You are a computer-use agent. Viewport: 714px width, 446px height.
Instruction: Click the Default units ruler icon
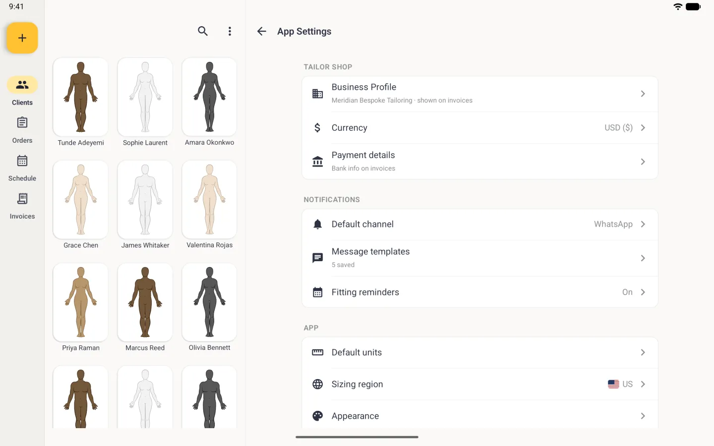pos(318,352)
